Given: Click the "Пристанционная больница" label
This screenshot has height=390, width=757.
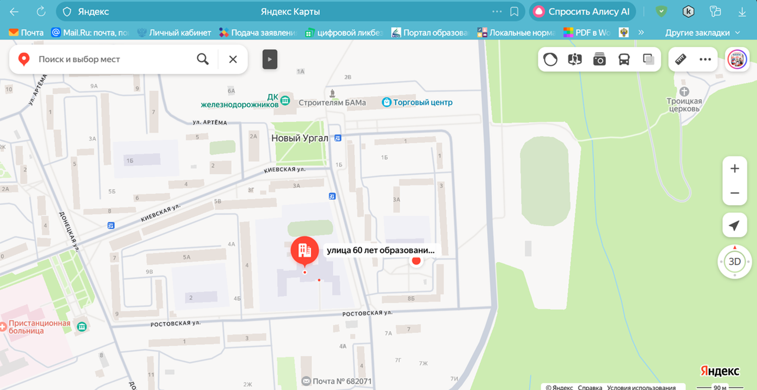Looking at the screenshot, I should click(x=39, y=327).
